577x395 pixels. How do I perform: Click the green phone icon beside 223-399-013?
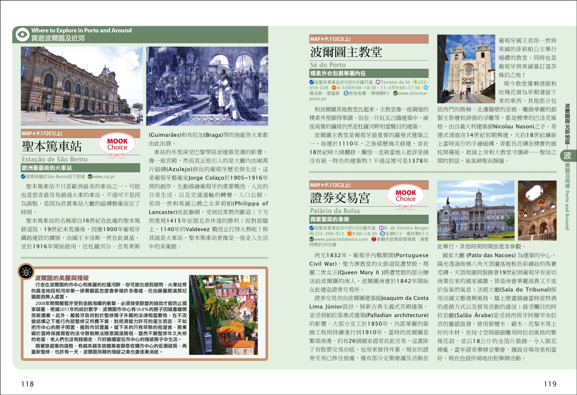[x=312, y=234]
